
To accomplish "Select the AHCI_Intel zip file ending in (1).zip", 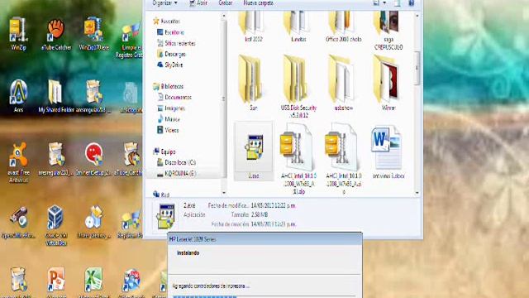I will (298, 158).
